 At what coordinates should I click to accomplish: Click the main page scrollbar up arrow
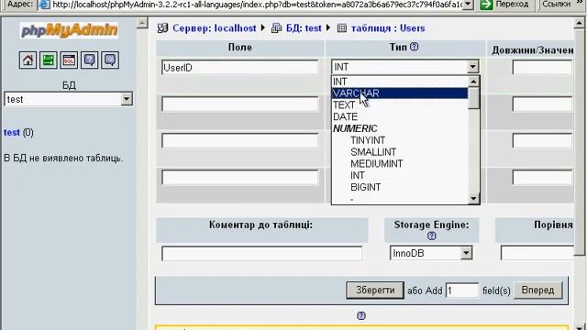(x=579, y=23)
